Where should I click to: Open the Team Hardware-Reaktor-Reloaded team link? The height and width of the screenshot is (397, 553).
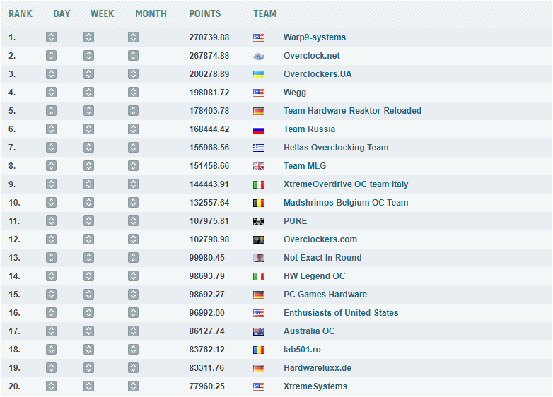point(352,111)
